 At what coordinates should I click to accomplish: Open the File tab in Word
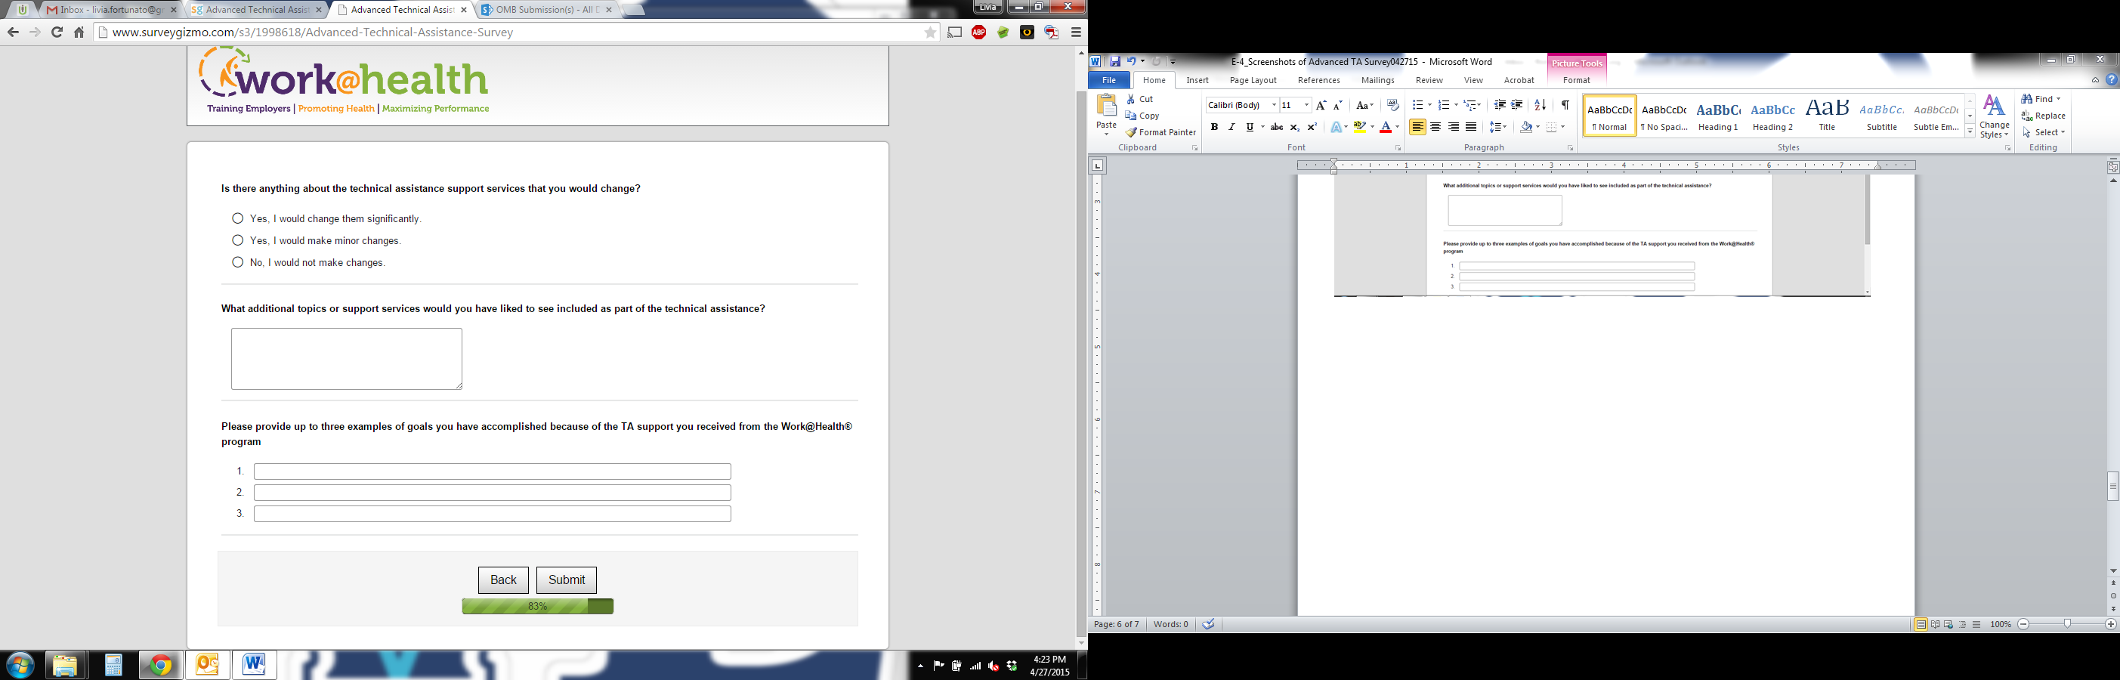coord(1108,80)
